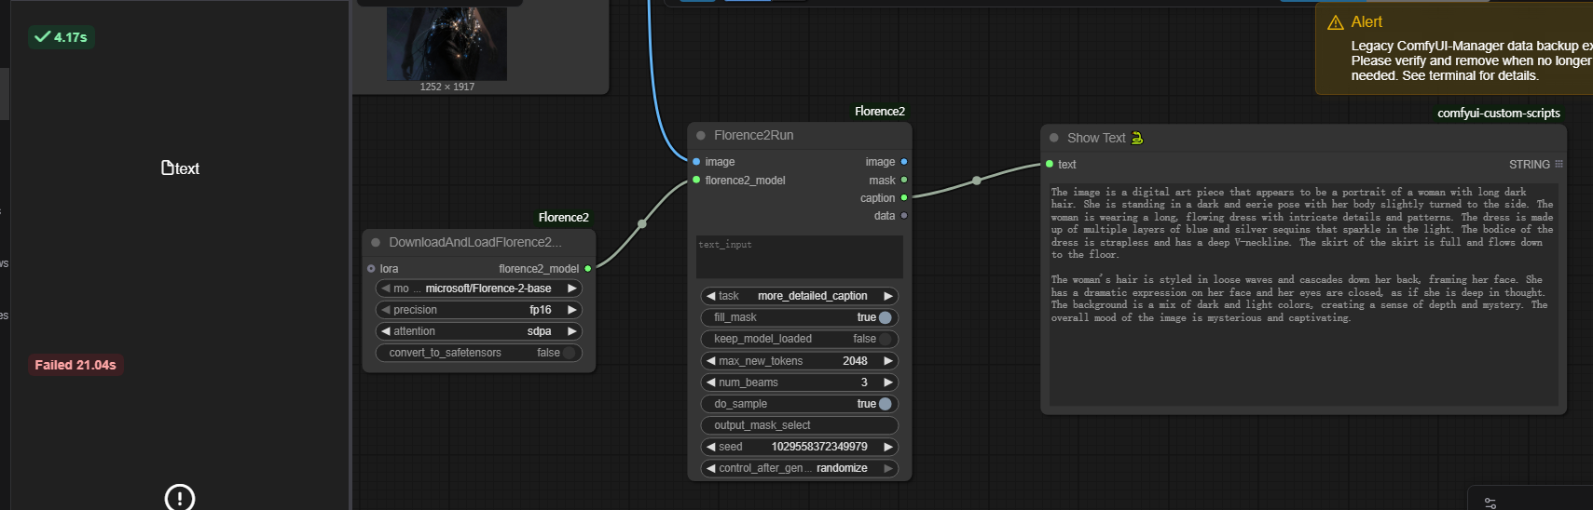Click the florence2_model output connector on loader node

pos(587,269)
